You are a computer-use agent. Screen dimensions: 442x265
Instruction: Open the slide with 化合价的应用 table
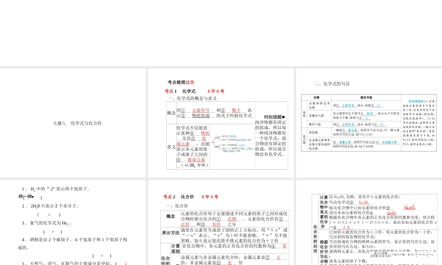[x=369, y=223]
